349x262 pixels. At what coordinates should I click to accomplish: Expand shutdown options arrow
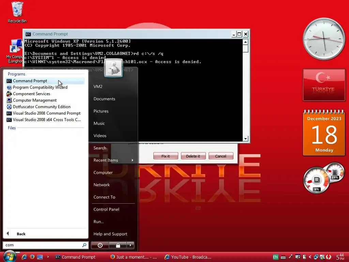(131, 245)
